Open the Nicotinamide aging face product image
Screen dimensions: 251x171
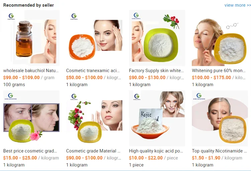[x=220, y=118]
